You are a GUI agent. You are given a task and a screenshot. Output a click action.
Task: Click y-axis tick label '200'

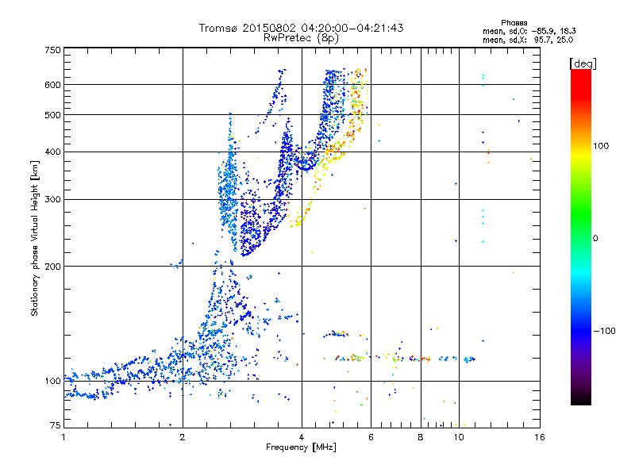click(x=52, y=267)
